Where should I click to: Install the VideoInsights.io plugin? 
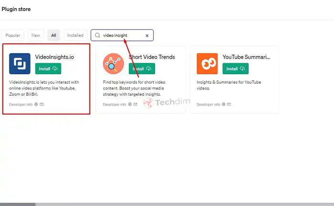[48, 69]
